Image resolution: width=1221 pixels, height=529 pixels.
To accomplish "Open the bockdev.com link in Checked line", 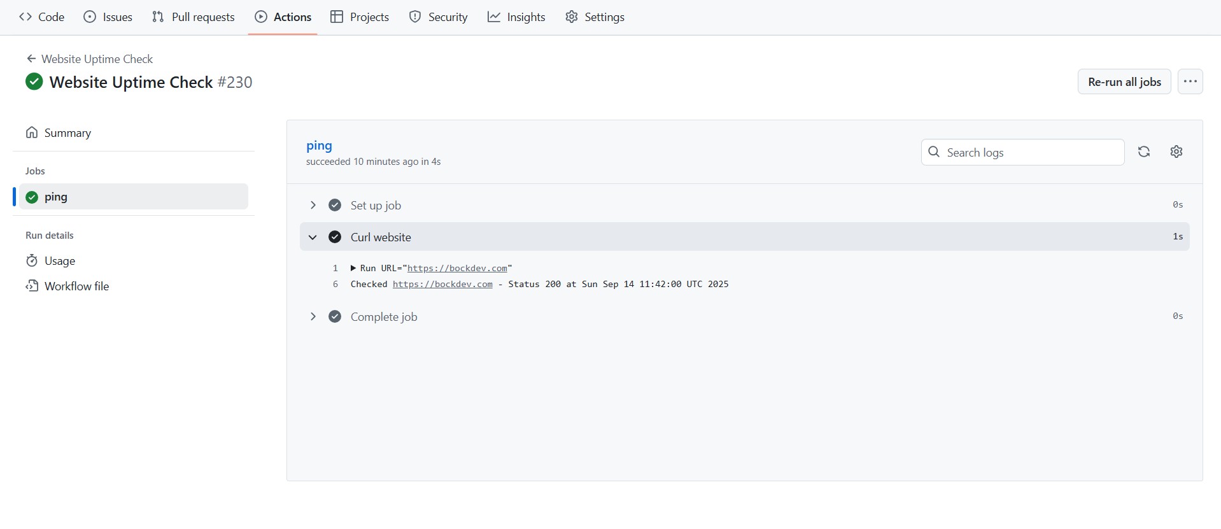I will point(442,284).
